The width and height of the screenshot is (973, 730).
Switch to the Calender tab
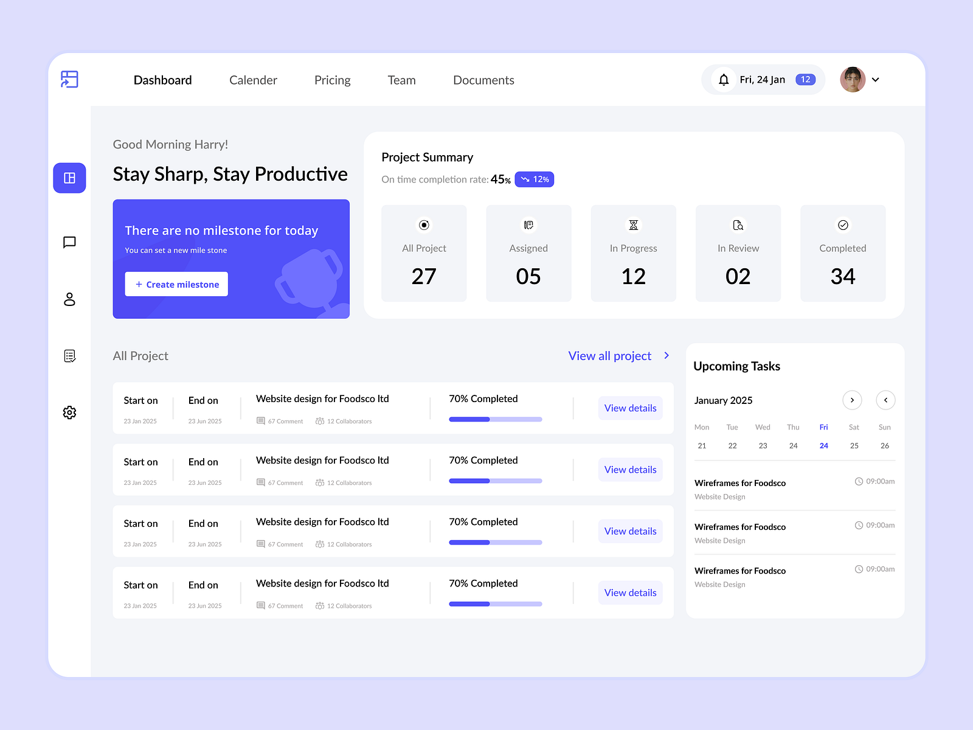point(253,80)
